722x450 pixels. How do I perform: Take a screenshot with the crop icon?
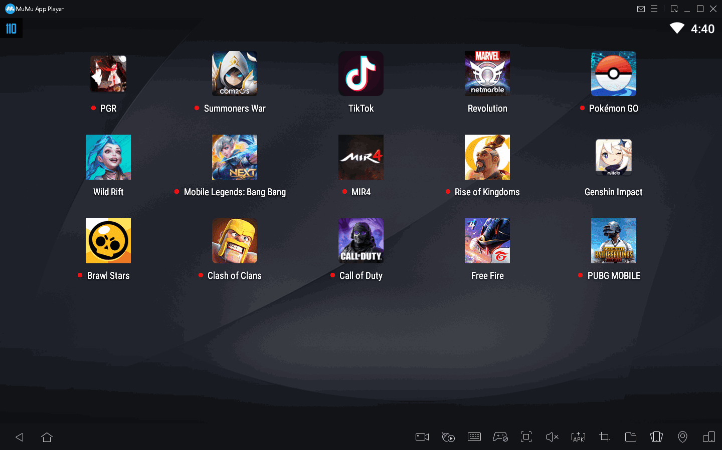tap(605, 437)
